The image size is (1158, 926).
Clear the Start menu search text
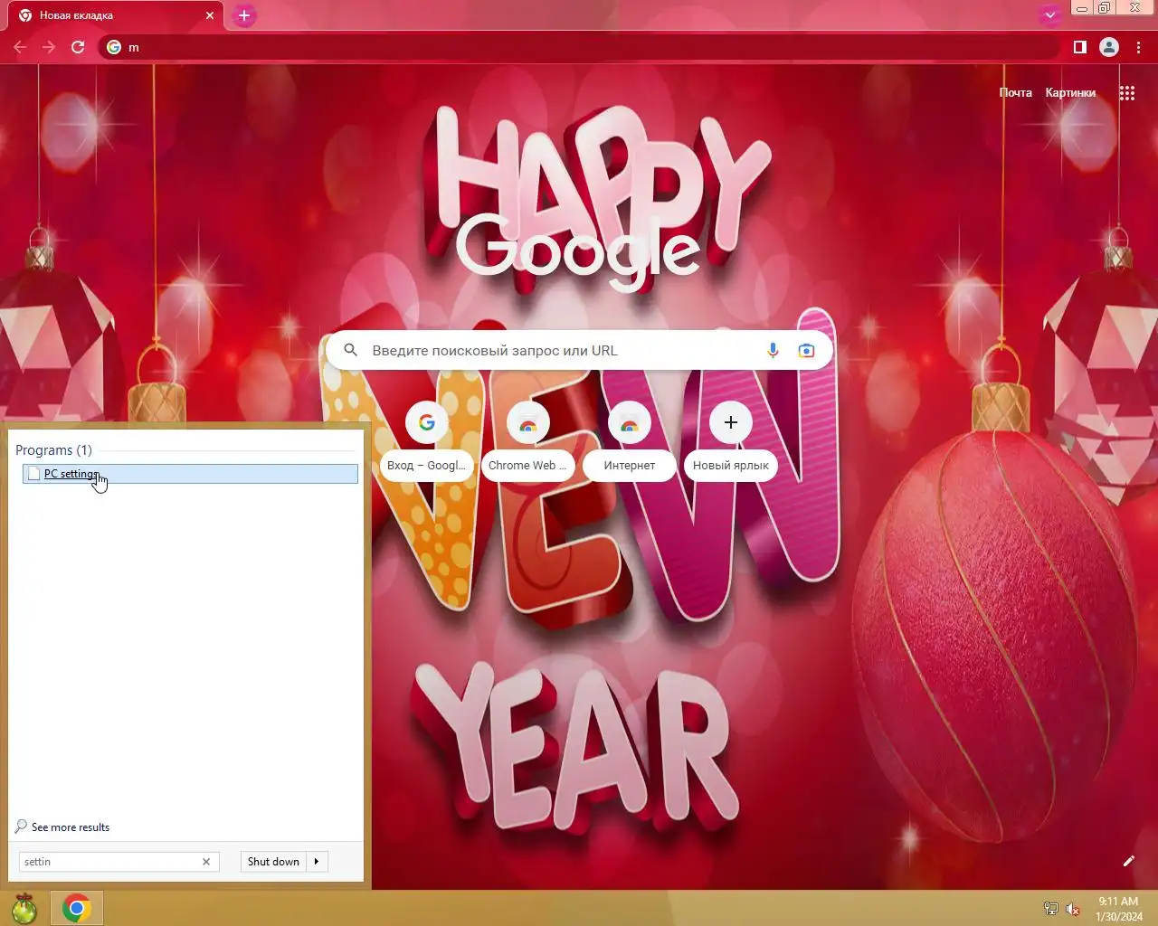pyautogui.click(x=206, y=862)
